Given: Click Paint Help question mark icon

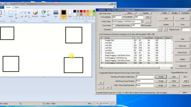Looking at the screenshot, I should tap(115, 7).
